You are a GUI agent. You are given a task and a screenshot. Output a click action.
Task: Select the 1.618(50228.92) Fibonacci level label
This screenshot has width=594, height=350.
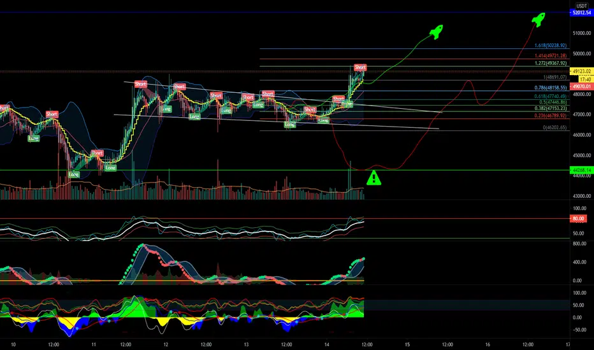pos(551,45)
